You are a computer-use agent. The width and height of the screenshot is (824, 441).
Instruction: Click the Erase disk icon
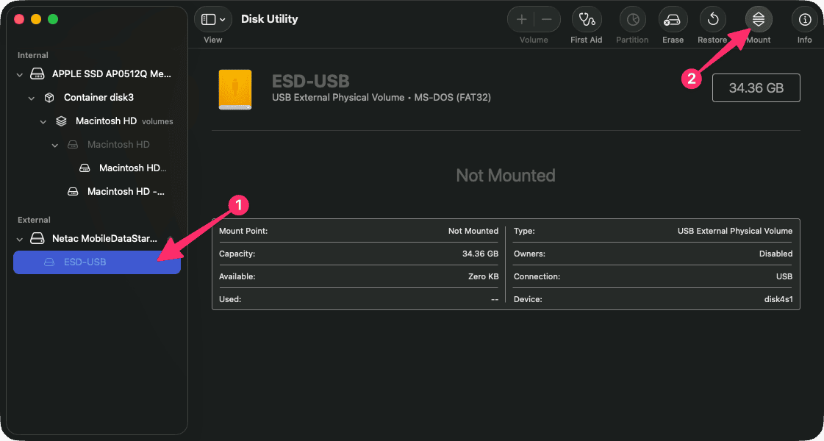[673, 19]
